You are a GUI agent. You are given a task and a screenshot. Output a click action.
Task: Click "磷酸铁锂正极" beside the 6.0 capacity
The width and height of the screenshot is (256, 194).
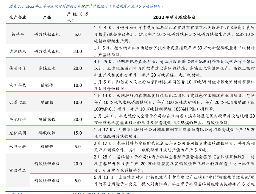pos(47,181)
